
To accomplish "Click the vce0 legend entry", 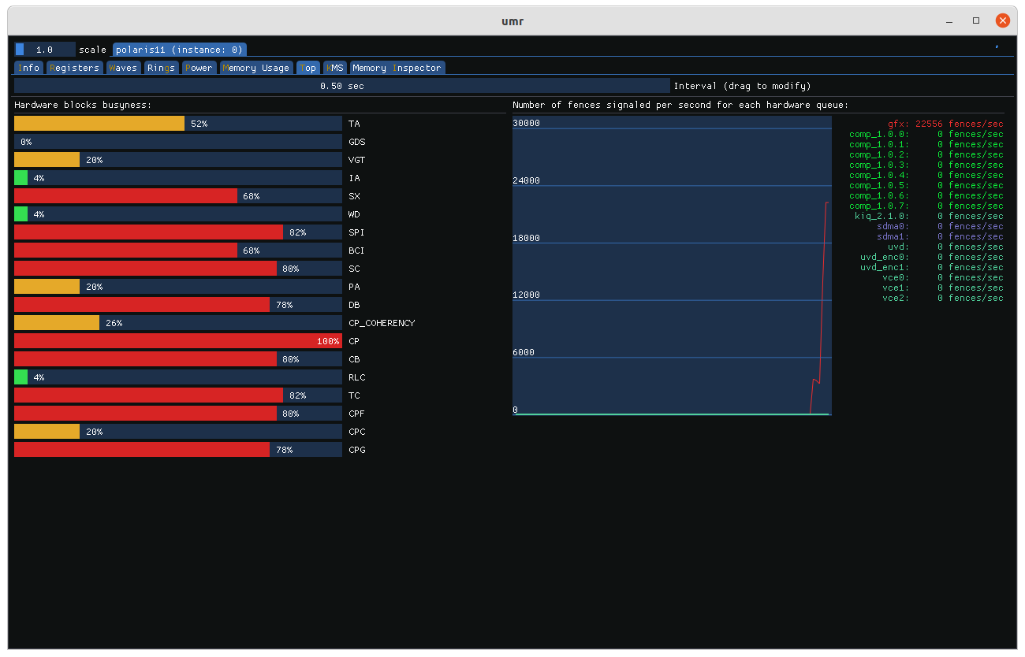I will (x=943, y=277).
